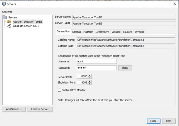
Task: Click the manager-script credentials label text
Action: 91,56
